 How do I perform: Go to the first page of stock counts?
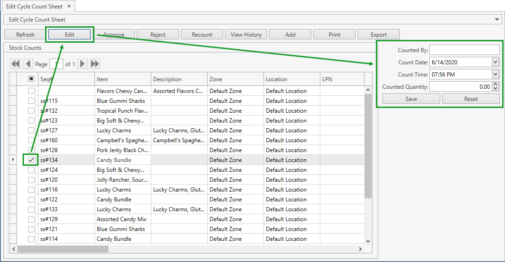[x=16, y=64]
